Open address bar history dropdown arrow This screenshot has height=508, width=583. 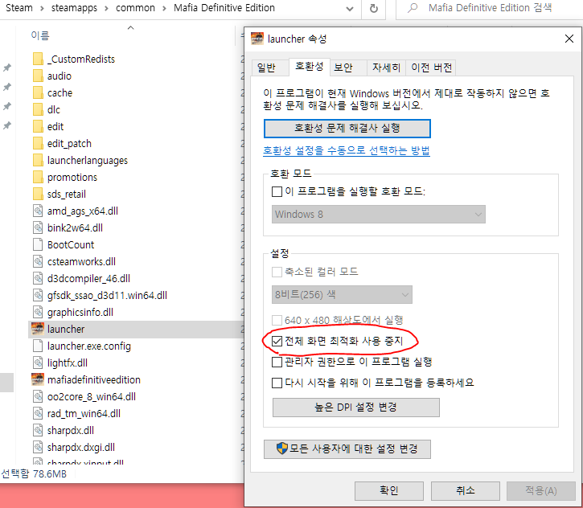pyautogui.click(x=350, y=9)
